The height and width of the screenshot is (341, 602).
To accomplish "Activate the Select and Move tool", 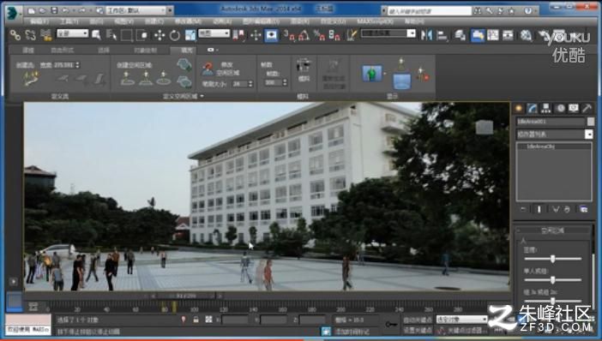I will [x=160, y=35].
